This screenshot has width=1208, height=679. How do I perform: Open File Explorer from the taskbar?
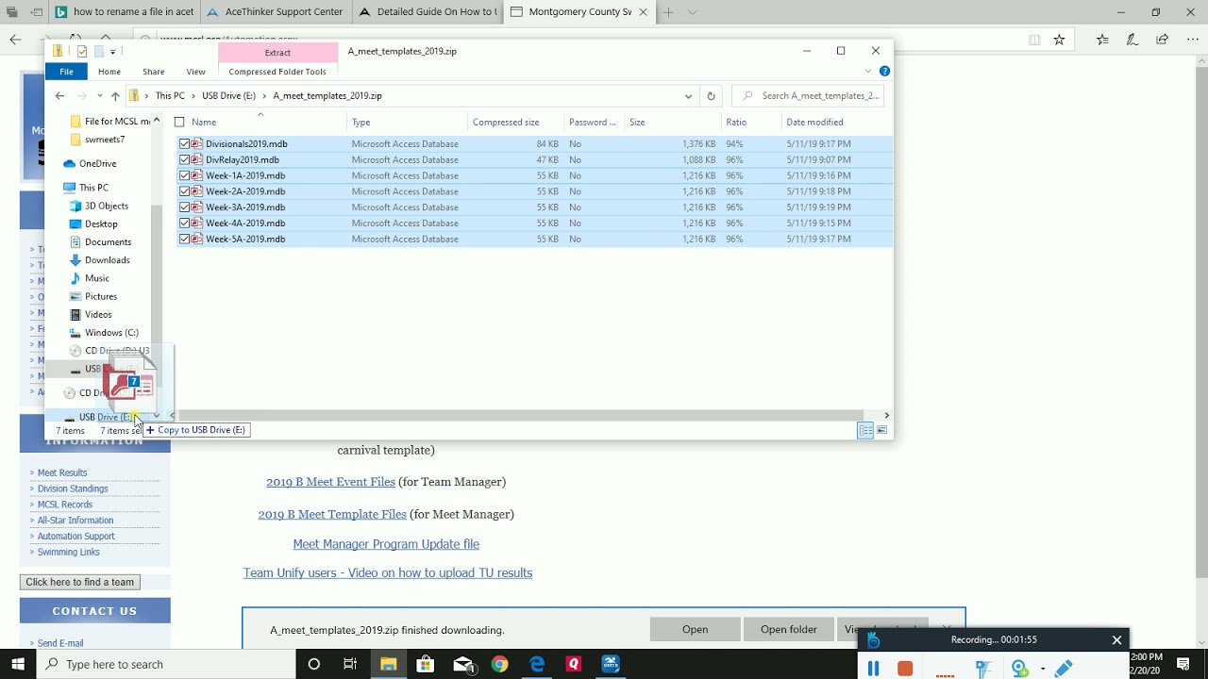point(388,664)
